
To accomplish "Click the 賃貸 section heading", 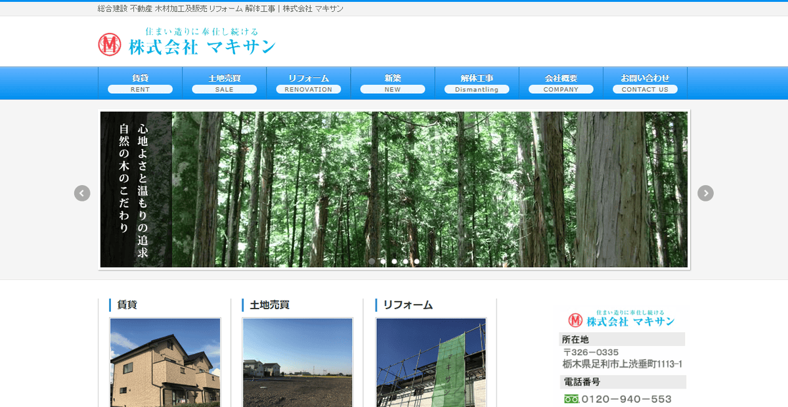I will click(127, 305).
